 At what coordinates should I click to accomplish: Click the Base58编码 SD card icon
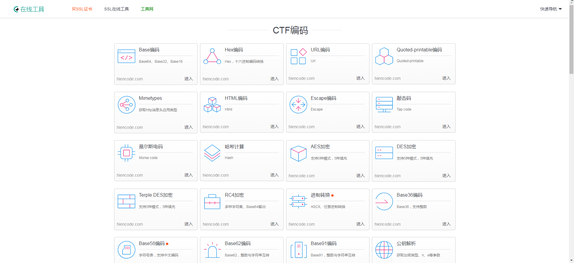point(126,250)
